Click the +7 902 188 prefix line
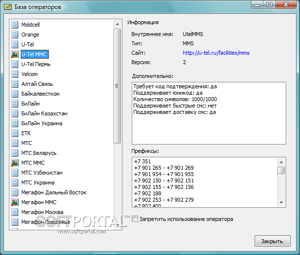Screen dimensions: 300x255 pos(148,193)
